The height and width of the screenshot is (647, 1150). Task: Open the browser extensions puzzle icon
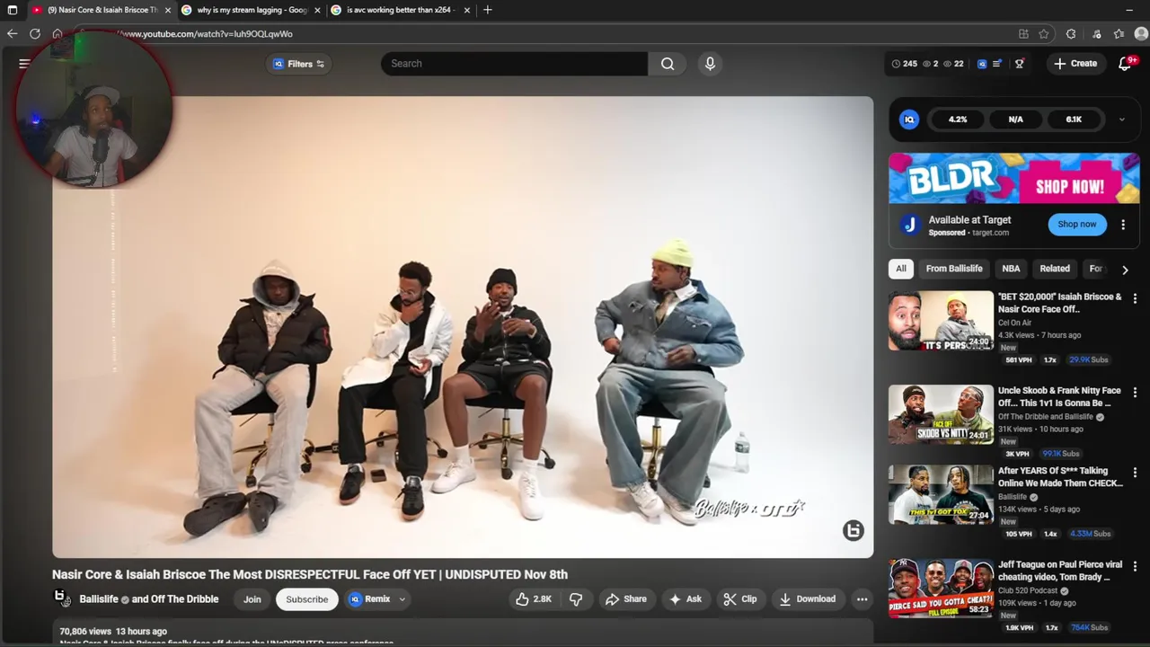(x=1071, y=34)
